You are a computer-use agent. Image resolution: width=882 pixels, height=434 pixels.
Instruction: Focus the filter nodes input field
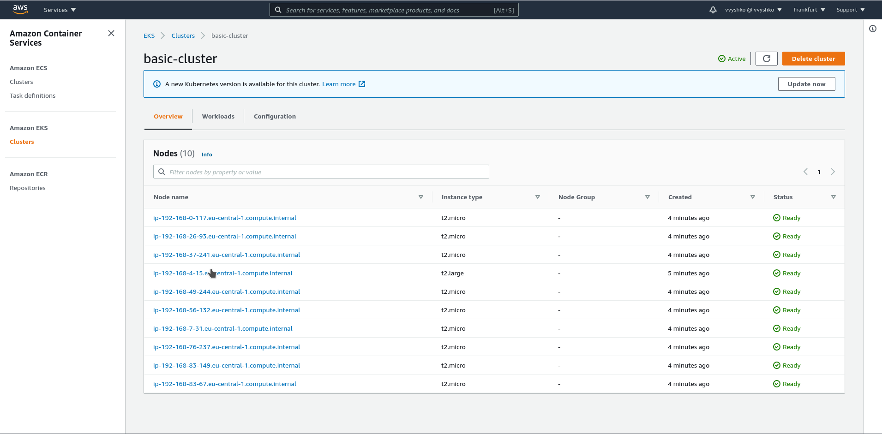321,172
